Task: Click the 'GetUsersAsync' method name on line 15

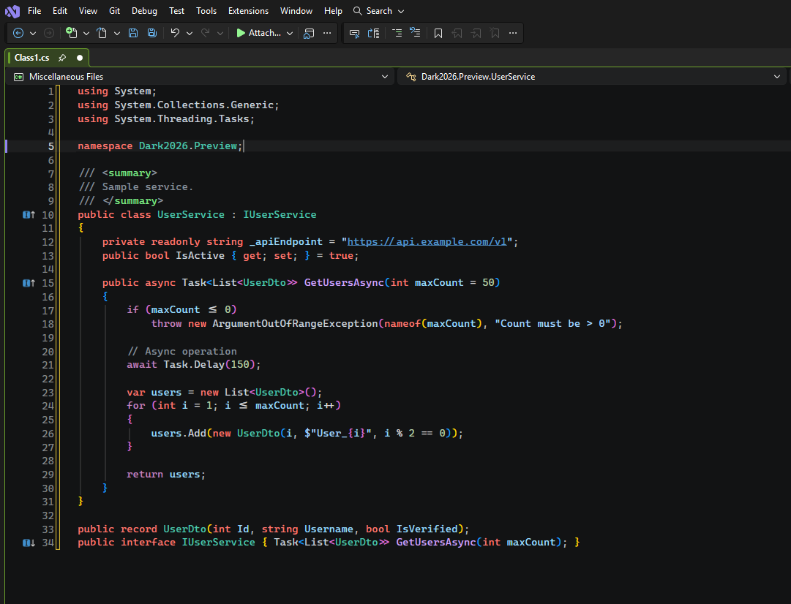Action: tap(344, 283)
